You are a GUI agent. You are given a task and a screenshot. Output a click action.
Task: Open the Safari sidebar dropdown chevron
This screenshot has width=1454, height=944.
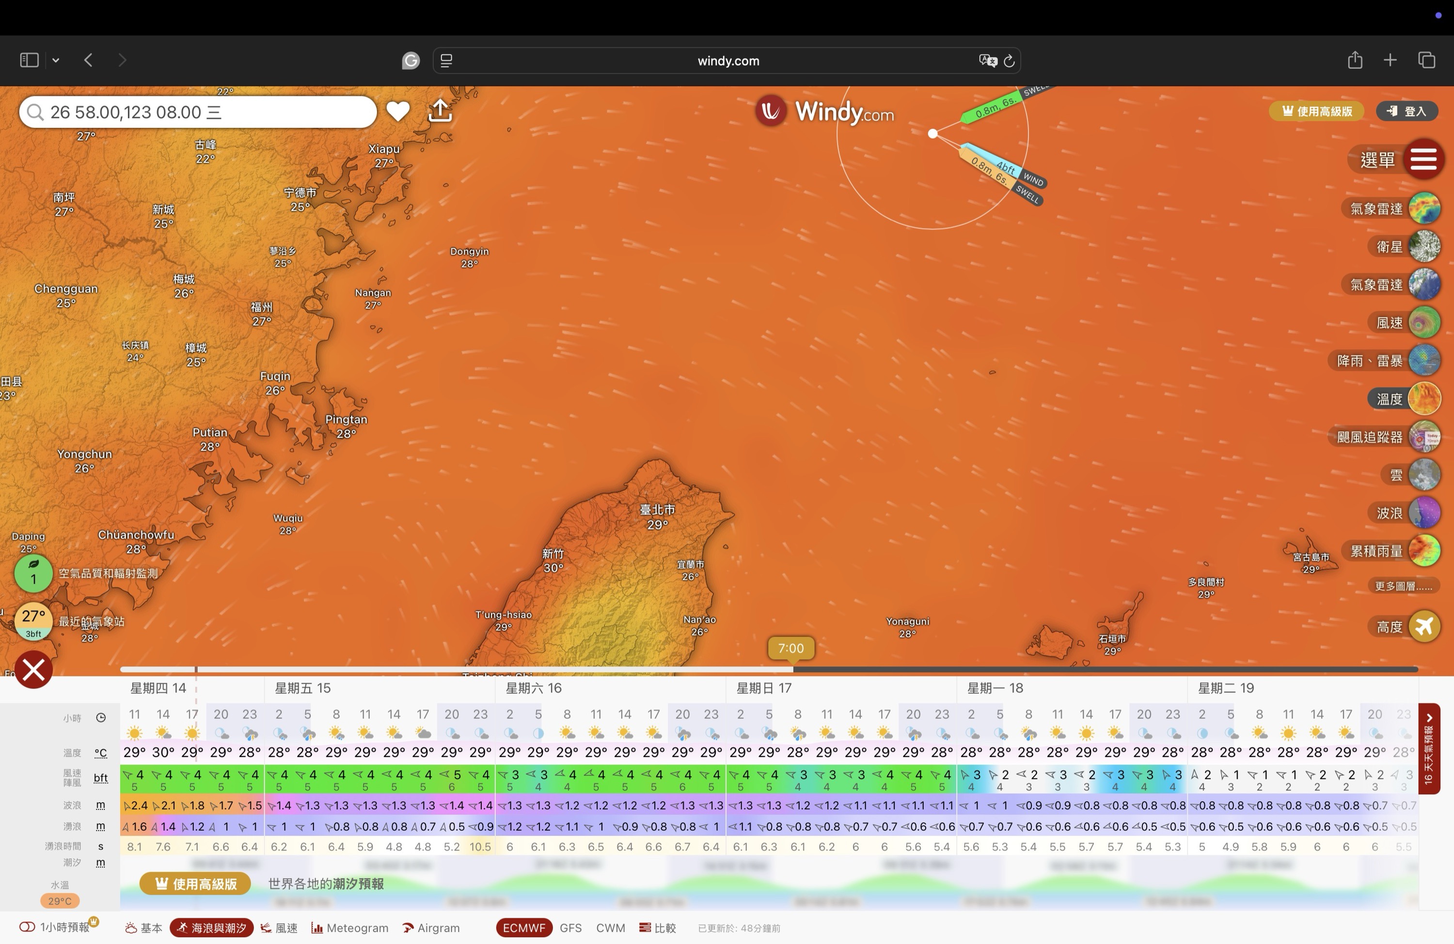pos(56,60)
